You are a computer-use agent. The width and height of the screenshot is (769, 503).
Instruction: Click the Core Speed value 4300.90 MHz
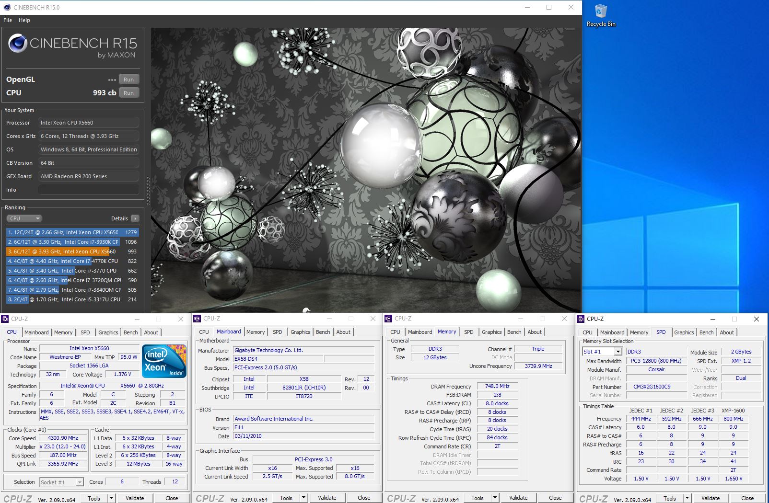pyautogui.click(x=63, y=438)
